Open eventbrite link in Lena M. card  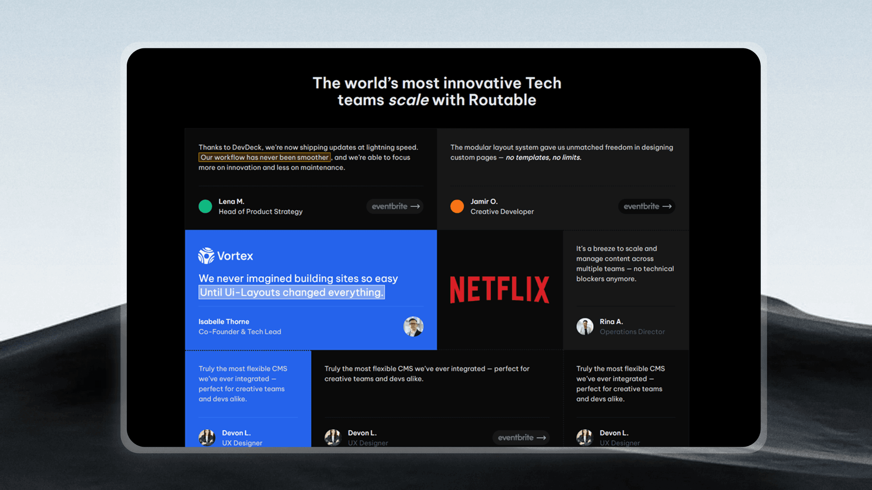click(x=395, y=206)
